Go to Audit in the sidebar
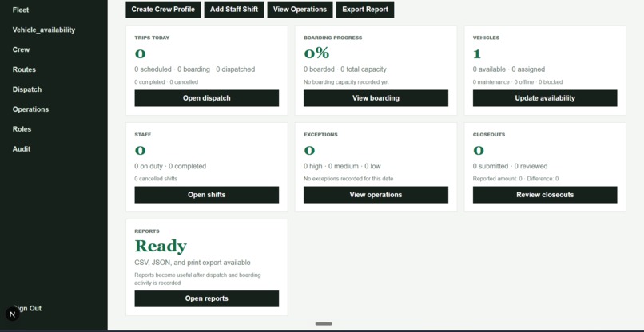This screenshot has width=644, height=332. (x=22, y=149)
